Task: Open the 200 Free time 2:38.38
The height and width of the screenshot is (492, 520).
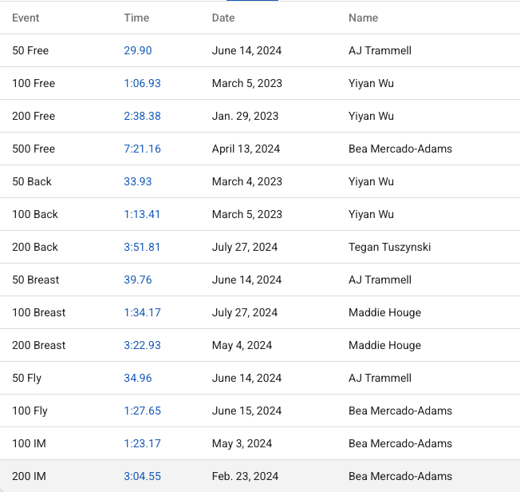Action: click(x=142, y=116)
